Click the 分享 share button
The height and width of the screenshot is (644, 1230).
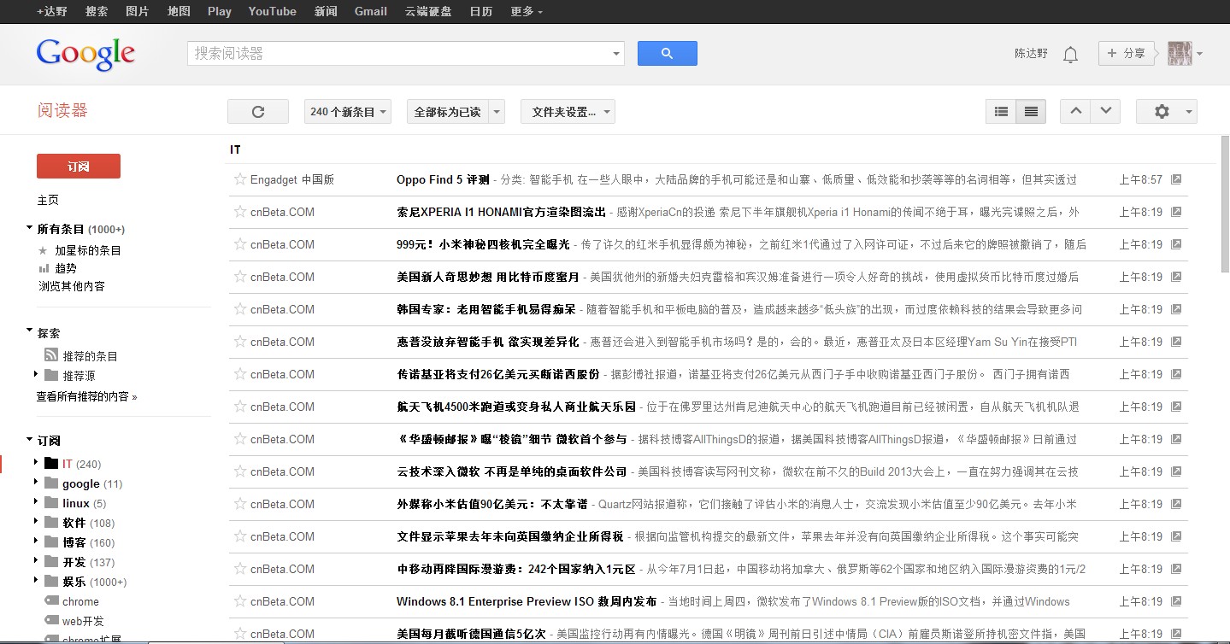pos(1127,53)
